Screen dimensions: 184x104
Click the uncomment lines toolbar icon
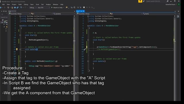[80, 8]
